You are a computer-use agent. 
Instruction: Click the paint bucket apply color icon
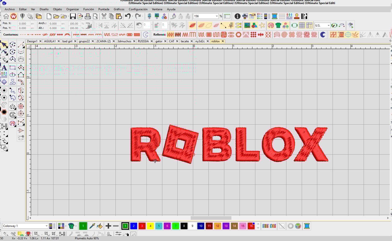tap(100, 226)
